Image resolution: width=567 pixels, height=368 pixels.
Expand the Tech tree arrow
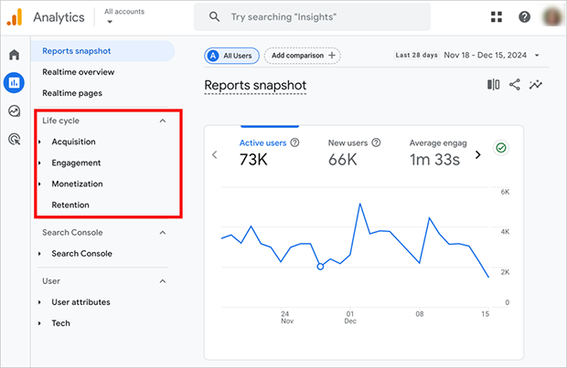point(39,323)
